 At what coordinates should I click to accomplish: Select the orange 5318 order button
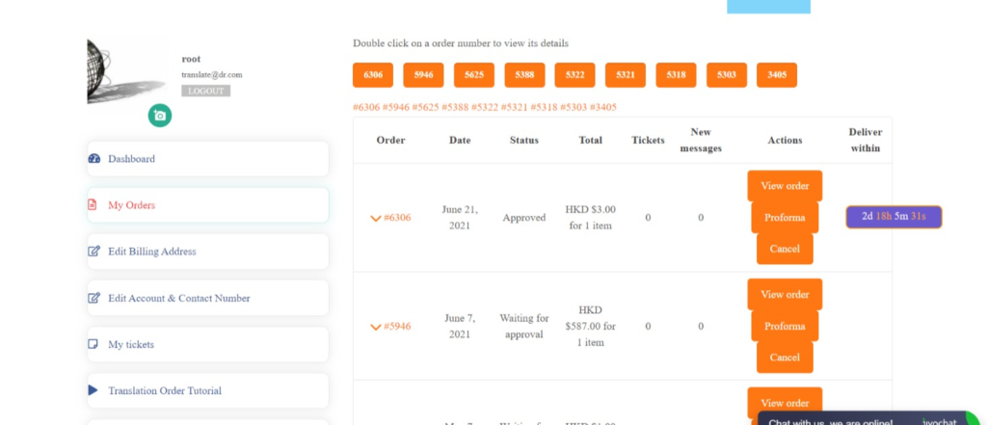click(x=676, y=75)
